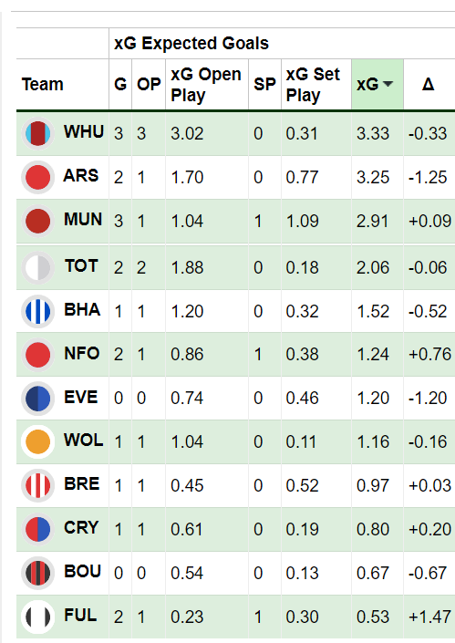Click the OP column header
This screenshot has width=455, height=643.
[149, 84]
